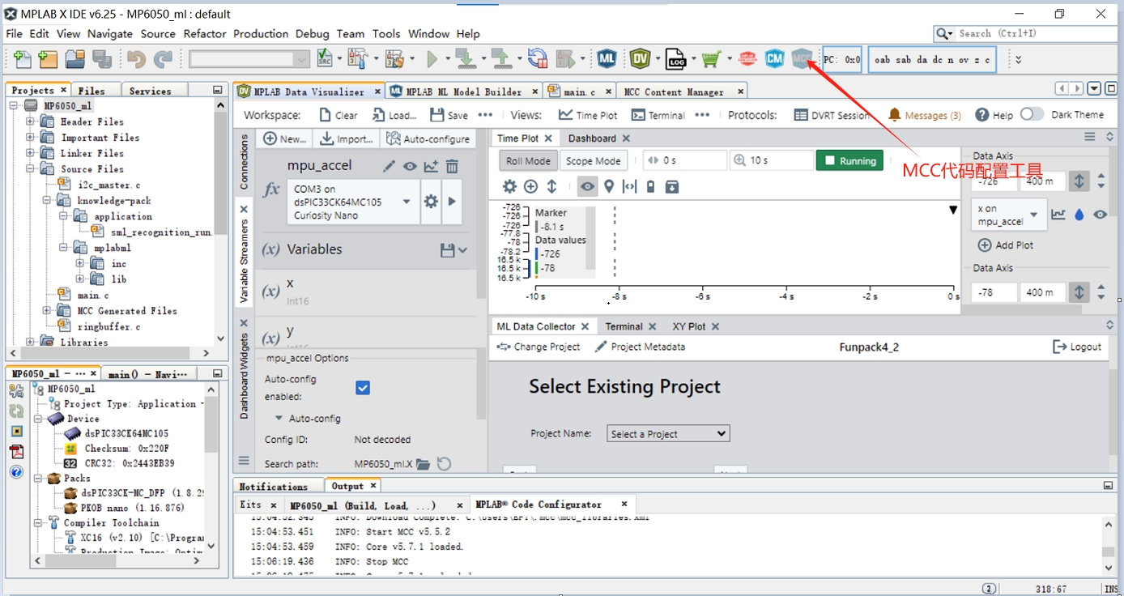Open the Production menu
This screenshot has width=1124, height=596.
coord(261,34)
